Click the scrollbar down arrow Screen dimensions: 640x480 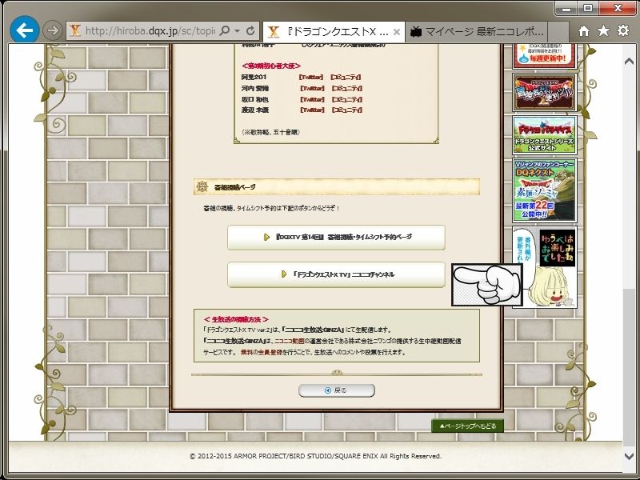pos(629,455)
